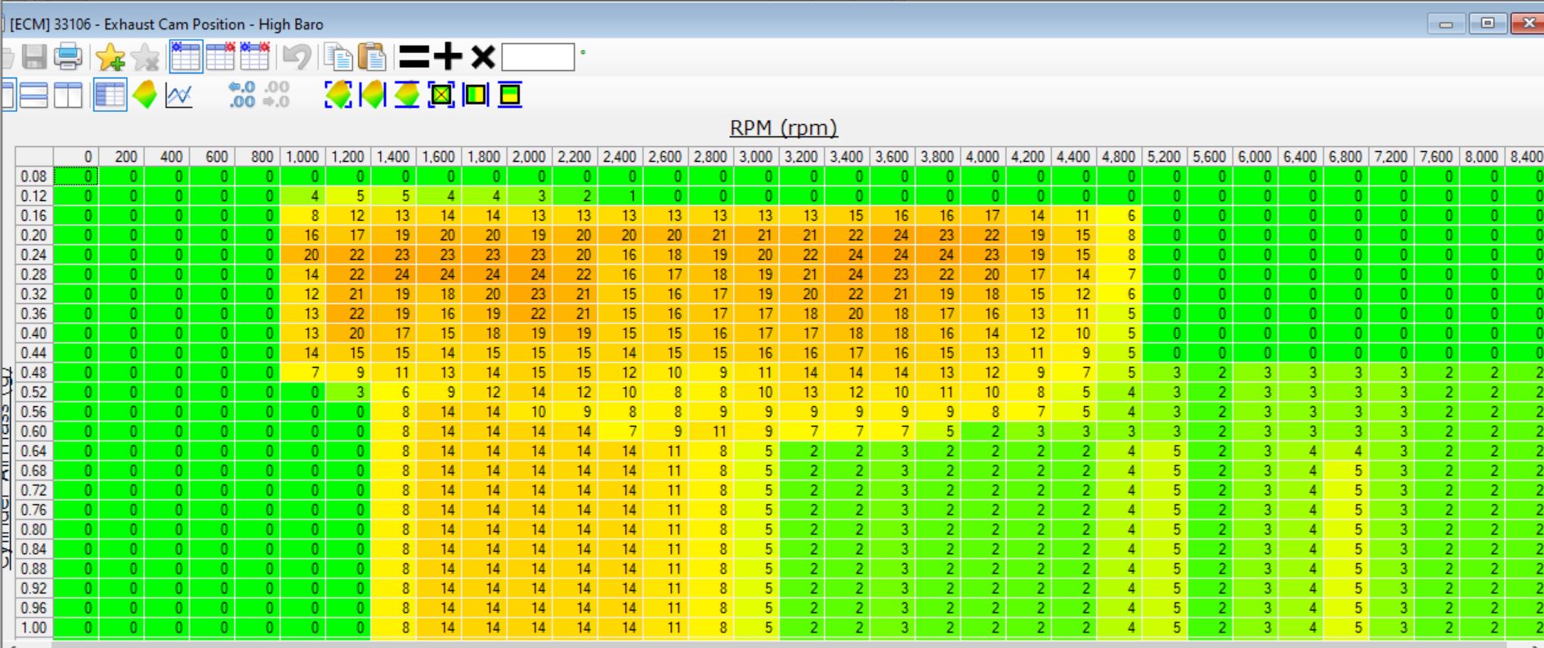This screenshot has height=648, width=1544.
Task: Click the Save floppy disk icon
Action: (x=34, y=56)
